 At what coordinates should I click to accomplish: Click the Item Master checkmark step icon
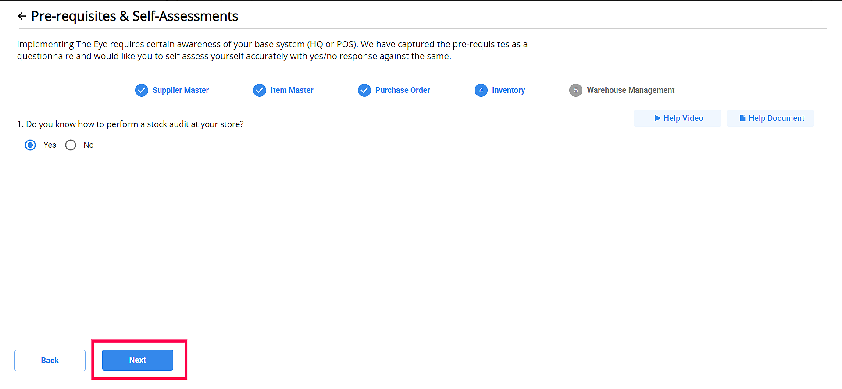260,90
